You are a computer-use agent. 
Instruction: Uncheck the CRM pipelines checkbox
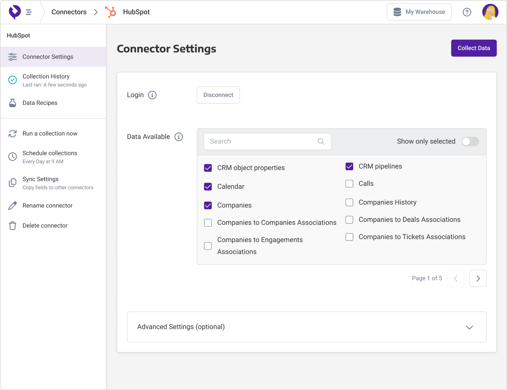click(349, 167)
